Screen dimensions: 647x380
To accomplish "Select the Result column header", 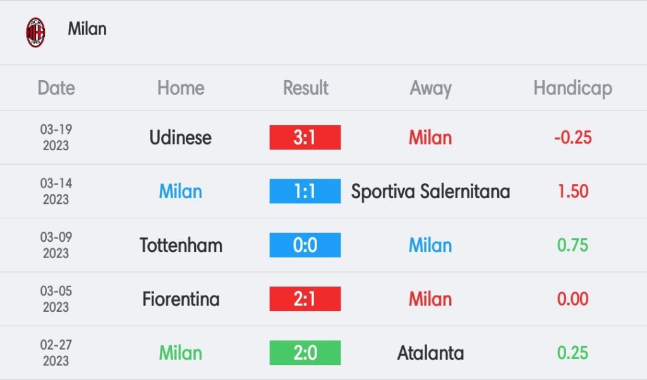I will (305, 88).
